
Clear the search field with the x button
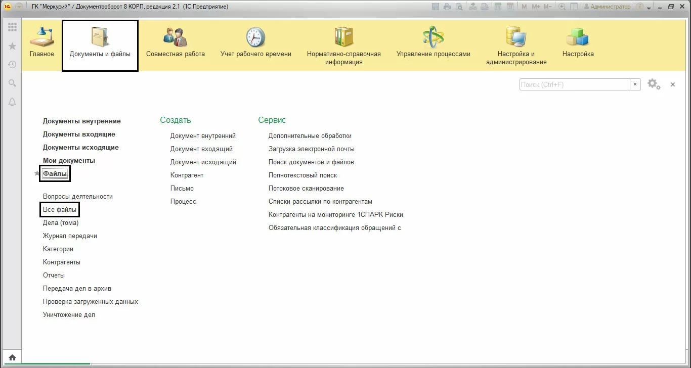635,84
